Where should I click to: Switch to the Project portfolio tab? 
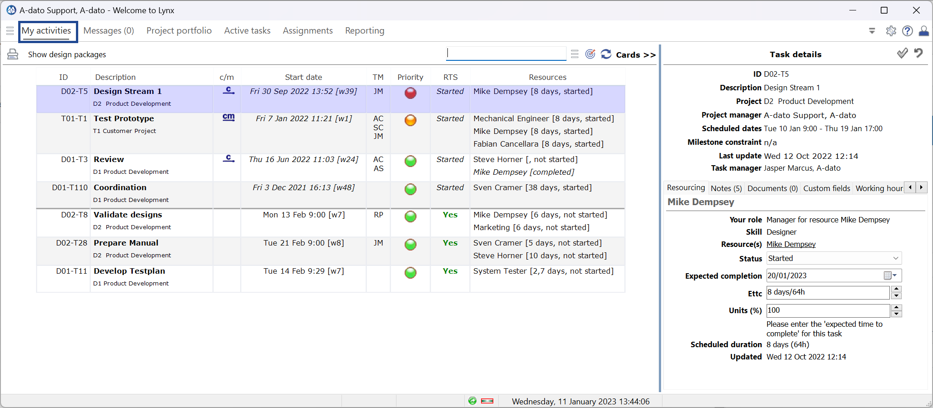179,30
